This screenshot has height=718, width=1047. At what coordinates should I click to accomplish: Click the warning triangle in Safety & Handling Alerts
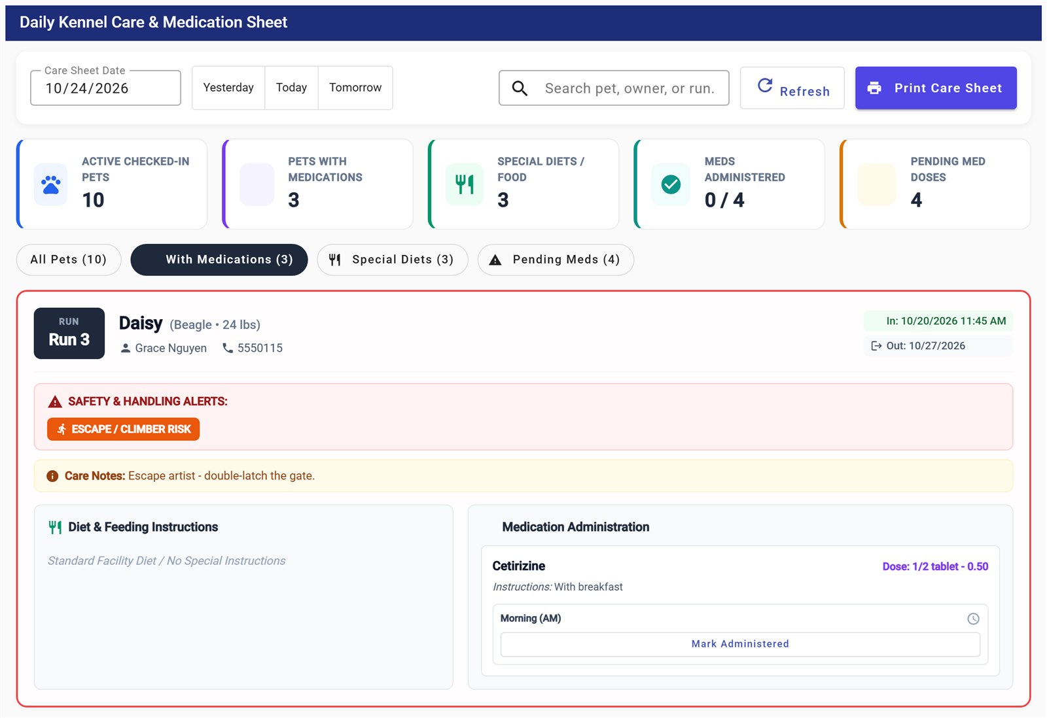tap(55, 402)
